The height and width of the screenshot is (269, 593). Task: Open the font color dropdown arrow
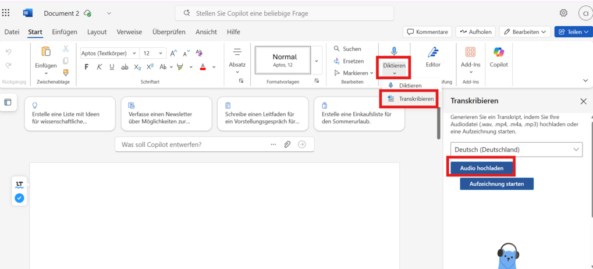214,67
